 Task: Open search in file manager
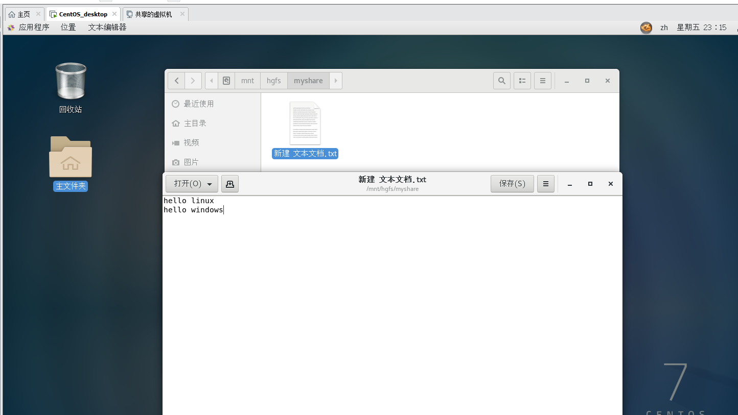click(502, 81)
